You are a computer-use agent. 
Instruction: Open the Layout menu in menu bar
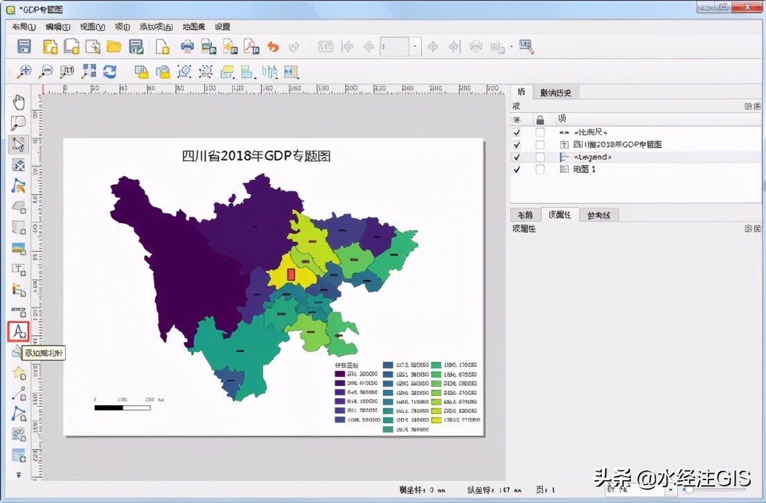pyautogui.click(x=23, y=26)
